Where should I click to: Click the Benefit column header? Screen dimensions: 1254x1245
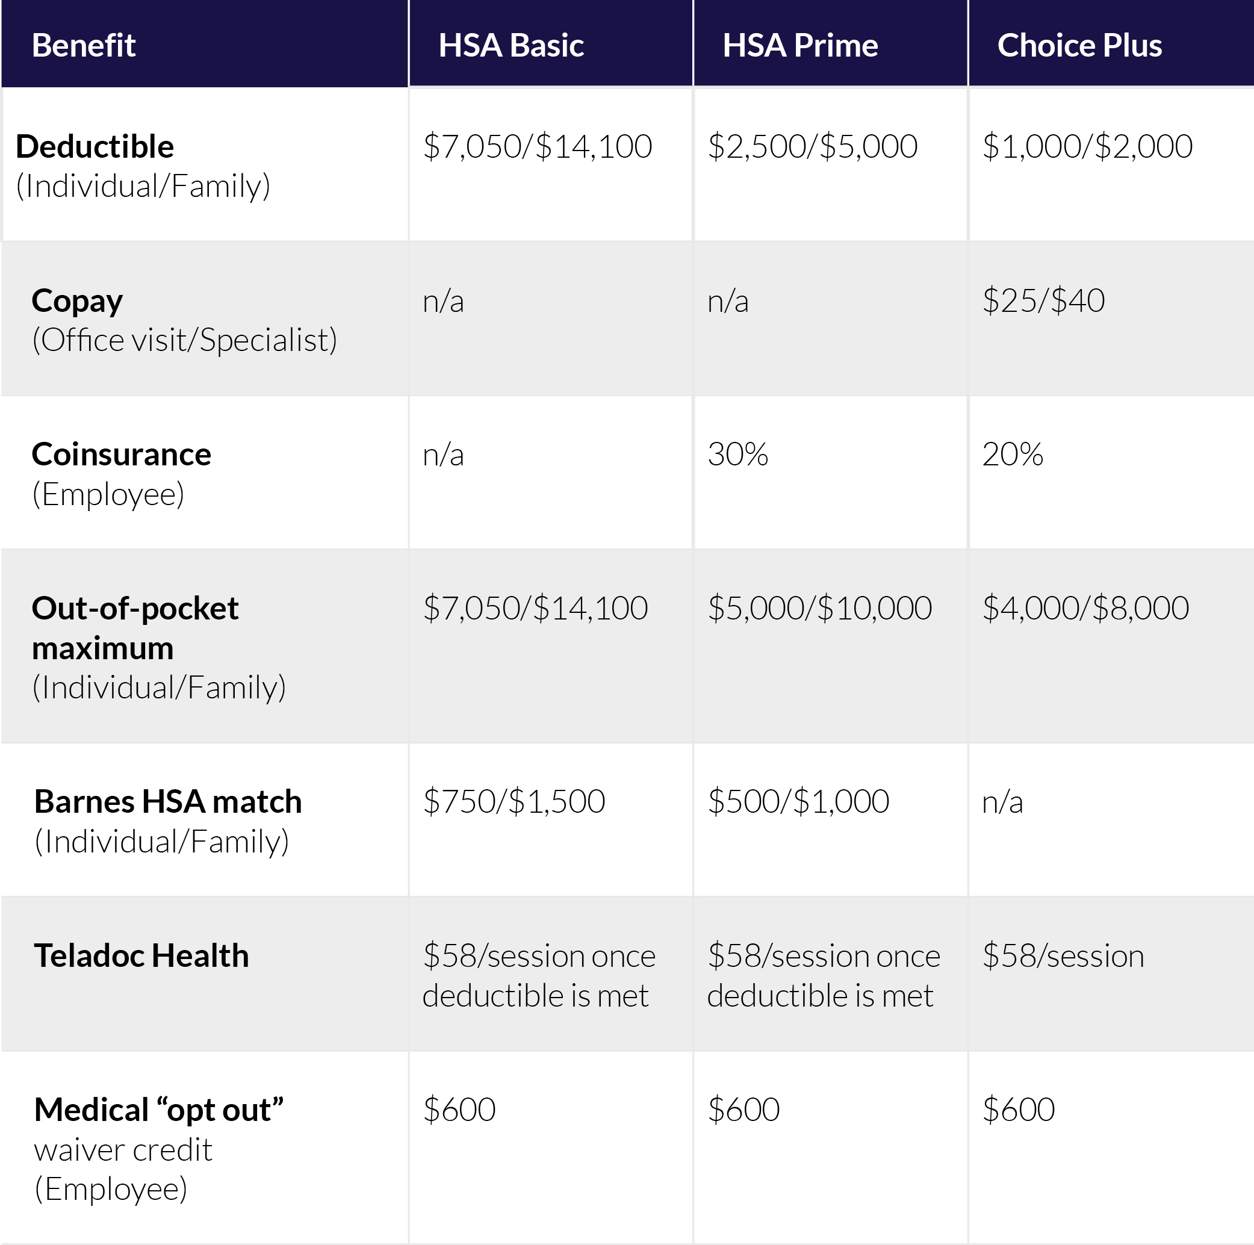[84, 45]
